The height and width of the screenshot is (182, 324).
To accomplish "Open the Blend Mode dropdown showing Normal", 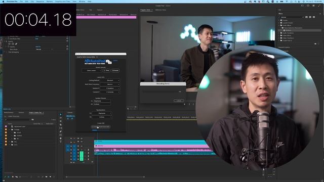I will (x=45, y=50).
